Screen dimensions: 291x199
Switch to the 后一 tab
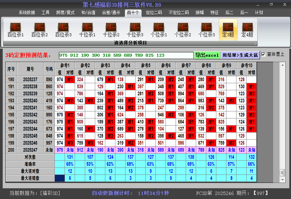pos(244,13)
